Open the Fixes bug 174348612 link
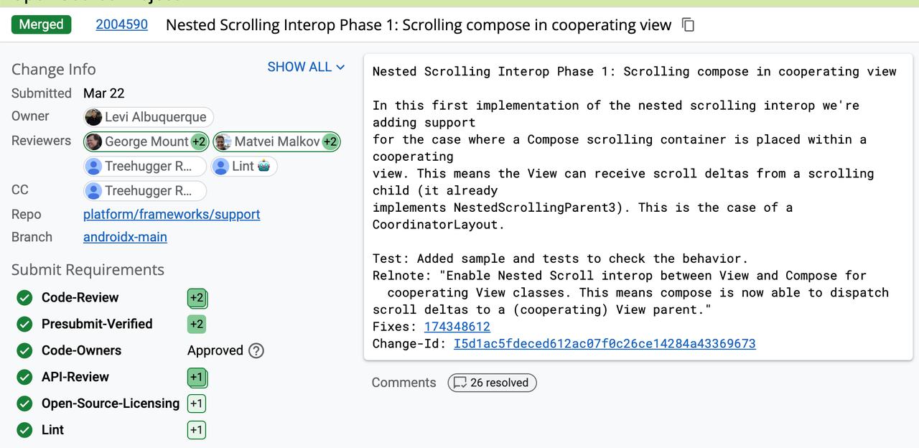 [457, 327]
